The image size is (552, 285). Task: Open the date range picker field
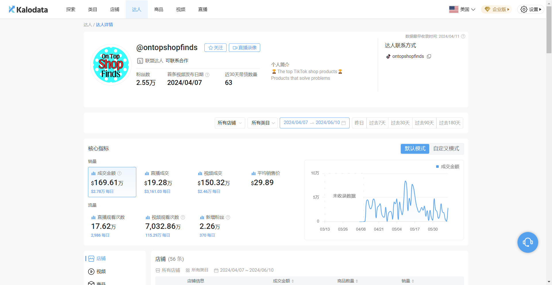pyautogui.click(x=314, y=123)
